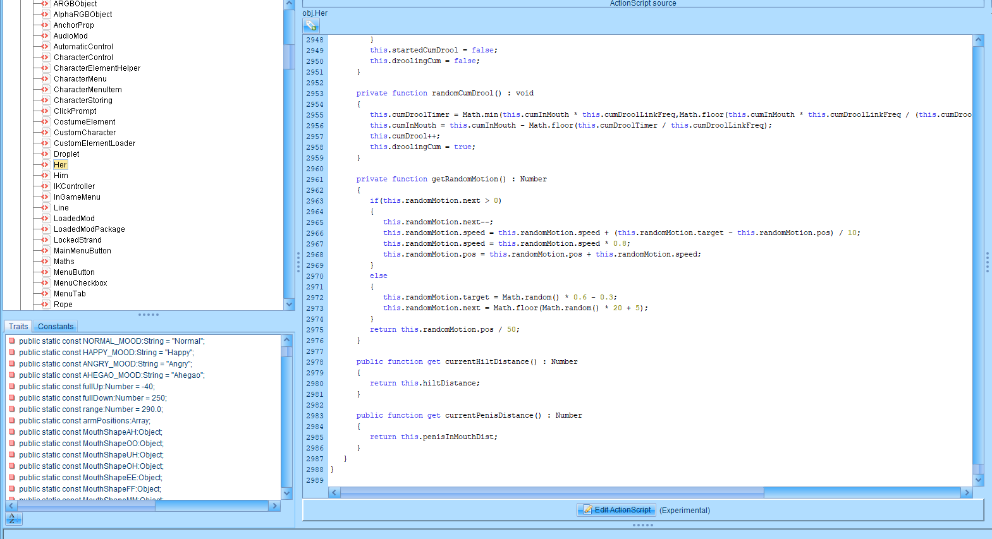Select the MouthShapeUH constant entry
The image size is (992, 539).
tap(91, 455)
